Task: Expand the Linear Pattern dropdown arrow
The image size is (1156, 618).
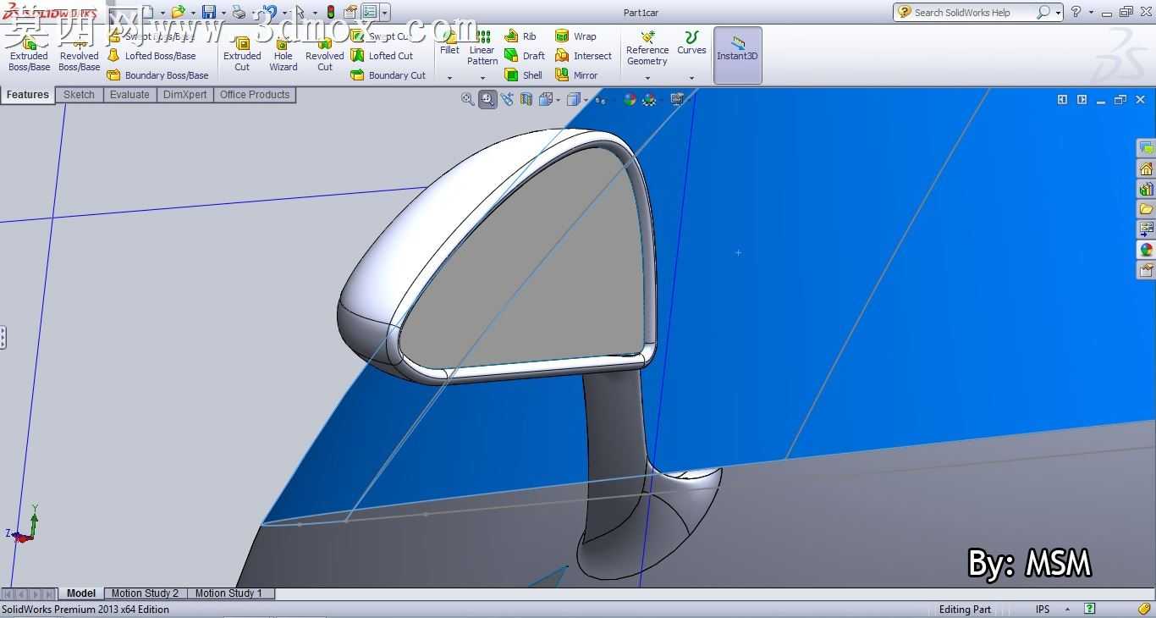Action: click(482, 78)
